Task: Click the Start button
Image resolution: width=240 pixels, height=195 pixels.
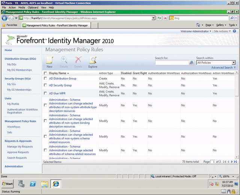Action: click(x=7, y=184)
